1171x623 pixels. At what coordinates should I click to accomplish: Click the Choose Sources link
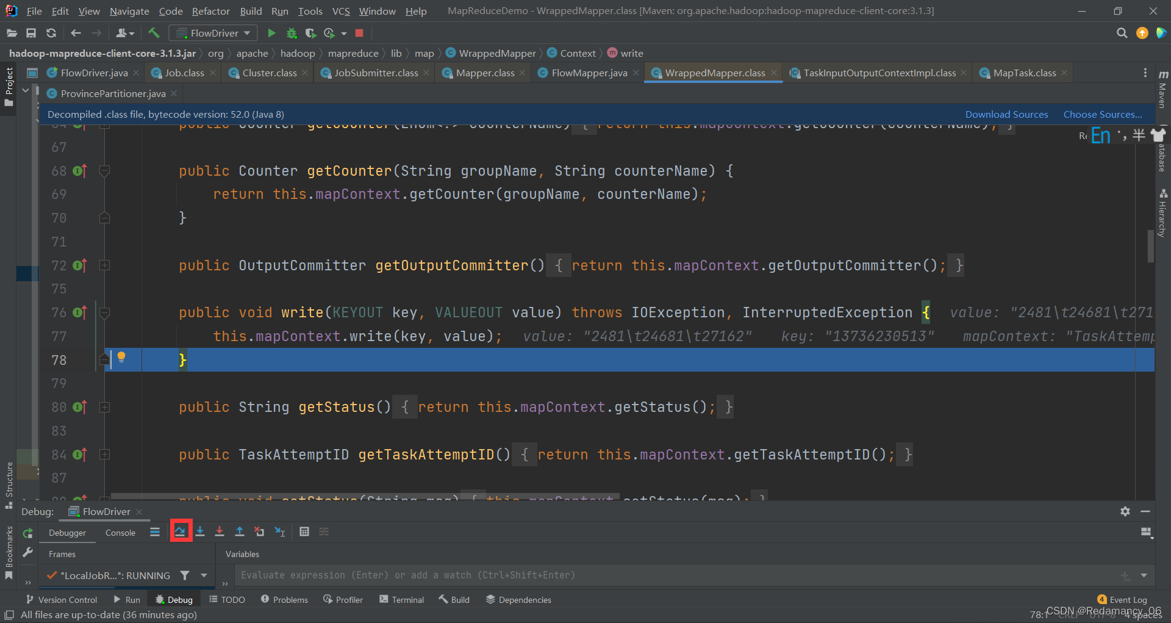click(x=1103, y=114)
